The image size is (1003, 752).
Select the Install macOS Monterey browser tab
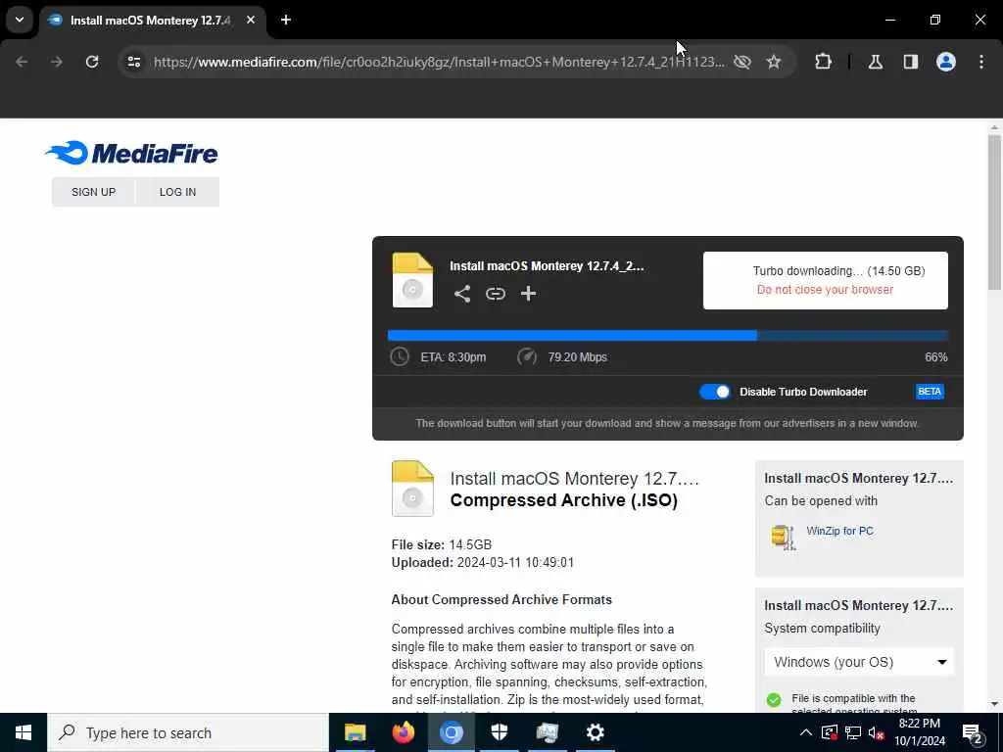[150, 20]
